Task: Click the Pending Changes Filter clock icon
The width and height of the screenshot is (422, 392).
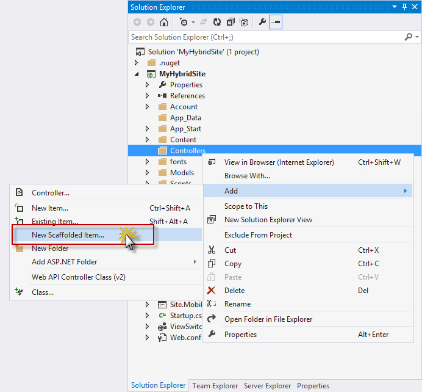Action: (184, 22)
